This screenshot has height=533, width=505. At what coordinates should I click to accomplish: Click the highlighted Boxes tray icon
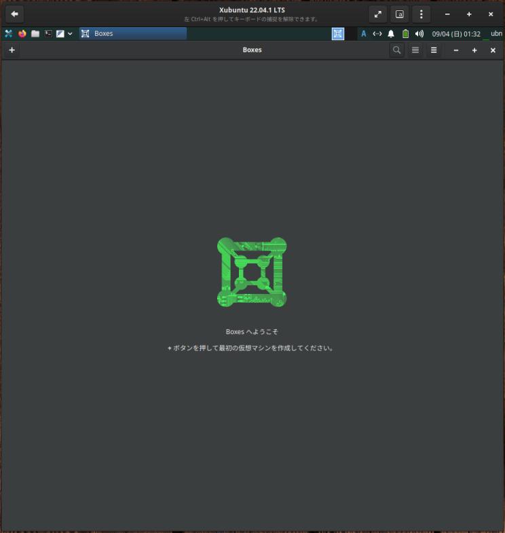point(338,34)
